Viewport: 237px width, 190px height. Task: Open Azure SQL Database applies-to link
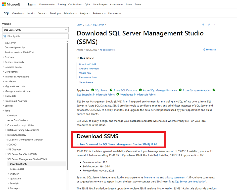tap(125, 90)
